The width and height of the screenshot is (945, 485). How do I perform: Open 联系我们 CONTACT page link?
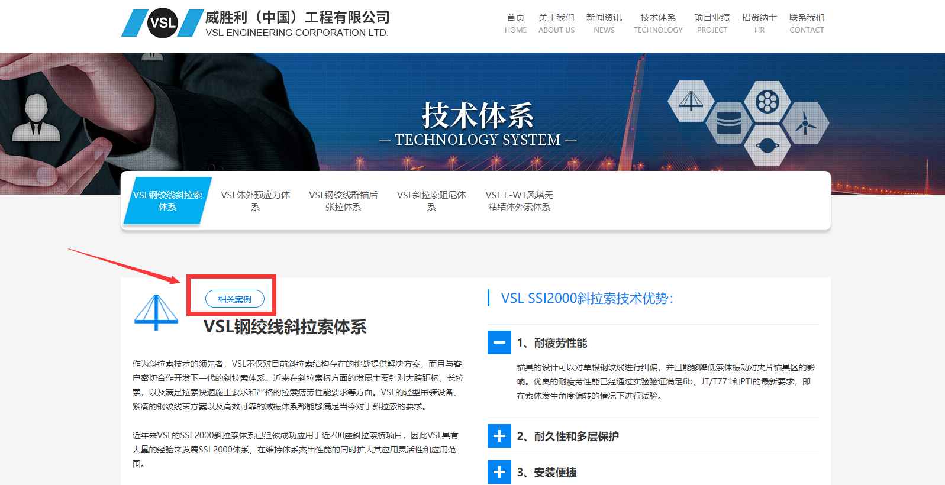click(x=806, y=23)
